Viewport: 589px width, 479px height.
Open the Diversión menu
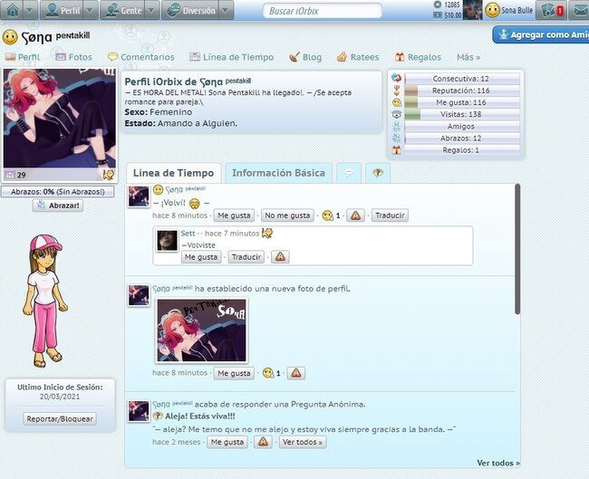190,11
